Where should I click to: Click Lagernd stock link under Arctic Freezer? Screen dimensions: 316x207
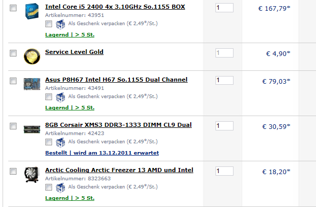tap(70, 198)
